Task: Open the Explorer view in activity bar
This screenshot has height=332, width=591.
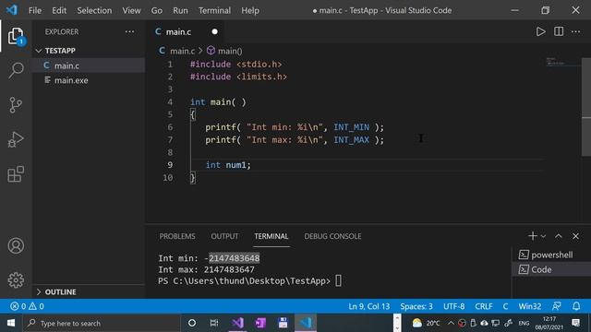Action: pos(16,36)
